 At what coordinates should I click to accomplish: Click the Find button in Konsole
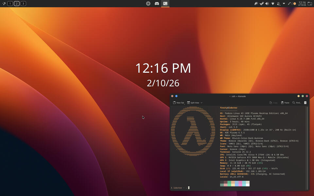pos(297,103)
